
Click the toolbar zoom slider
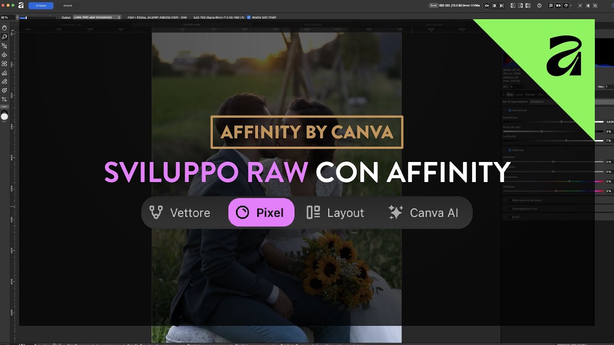(x=37, y=18)
